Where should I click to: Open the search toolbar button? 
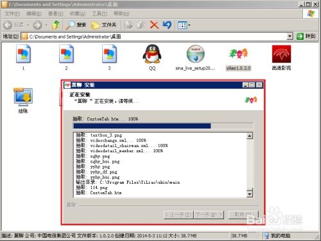point(76,25)
